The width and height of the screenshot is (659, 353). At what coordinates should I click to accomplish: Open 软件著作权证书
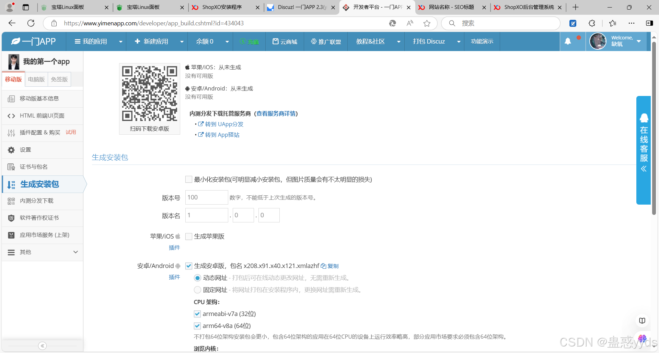[43, 218]
